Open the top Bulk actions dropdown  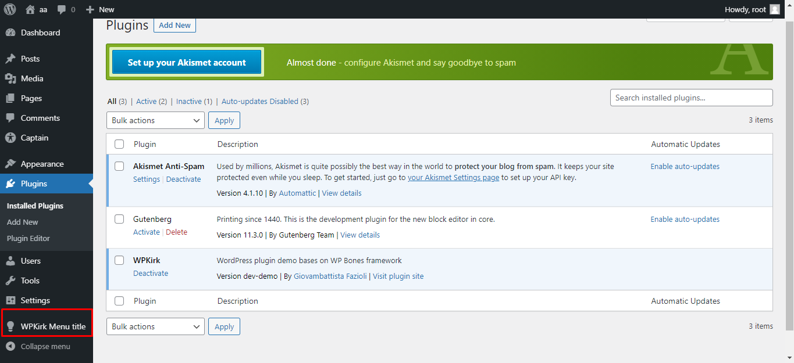click(155, 120)
